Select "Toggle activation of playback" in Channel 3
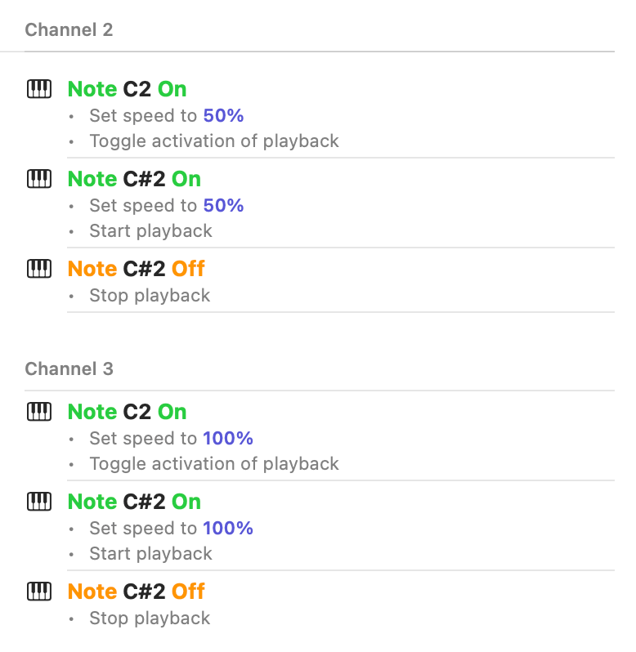This screenshot has height=652, width=636. pos(214,464)
